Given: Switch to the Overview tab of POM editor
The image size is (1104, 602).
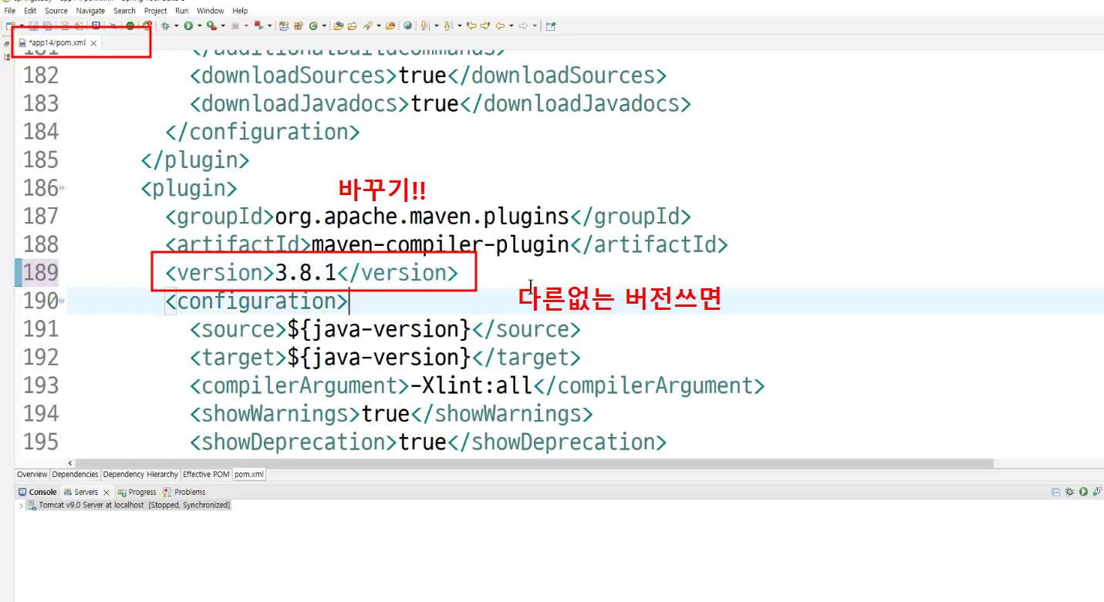Looking at the screenshot, I should [32, 475].
